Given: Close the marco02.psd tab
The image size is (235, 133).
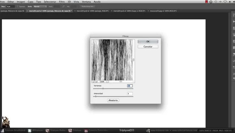Looking at the screenshot, I should coord(27,11).
